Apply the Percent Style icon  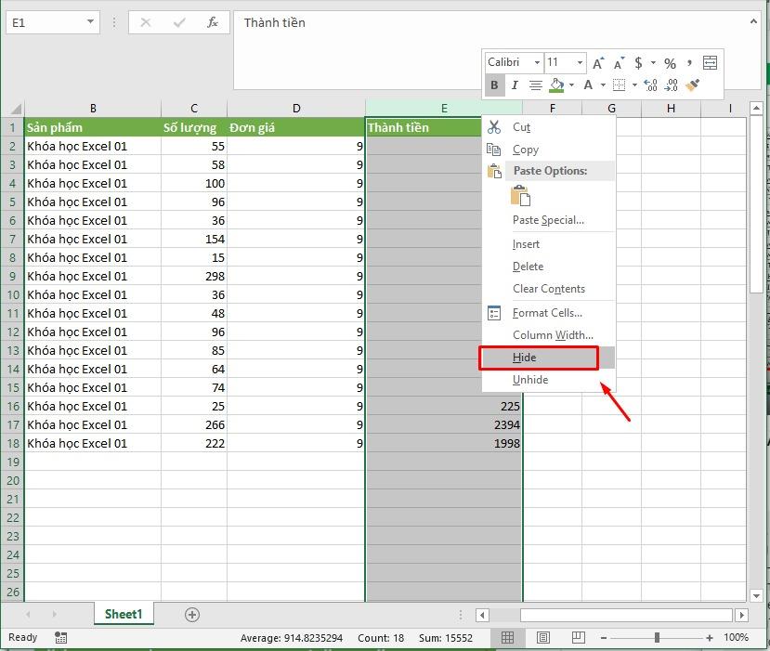click(x=669, y=62)
